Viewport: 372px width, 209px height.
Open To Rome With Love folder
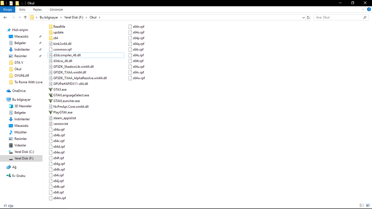[x=26, y=82]
